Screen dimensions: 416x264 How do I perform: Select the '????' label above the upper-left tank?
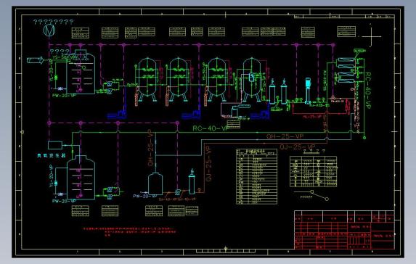(60, 51)
